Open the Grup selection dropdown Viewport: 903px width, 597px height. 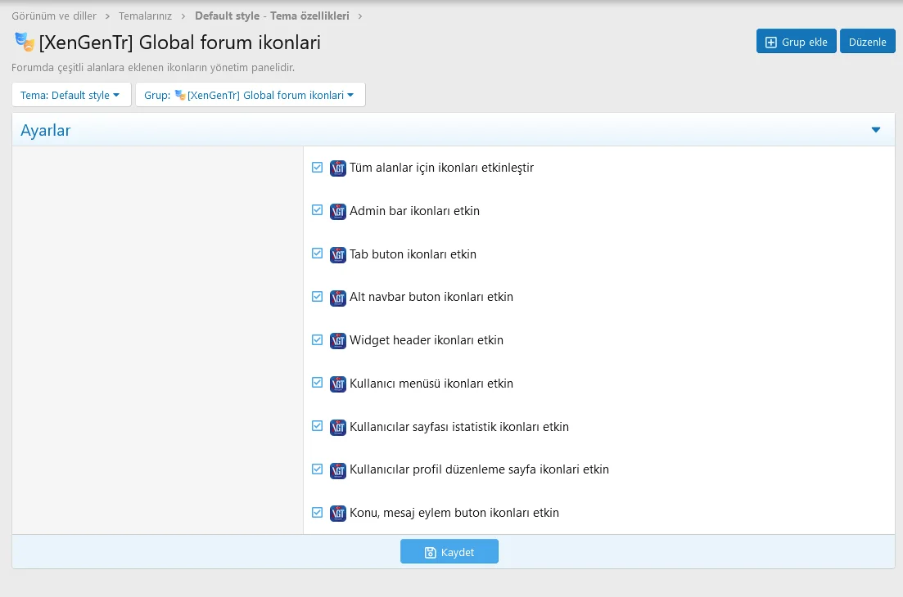(249, 94)
